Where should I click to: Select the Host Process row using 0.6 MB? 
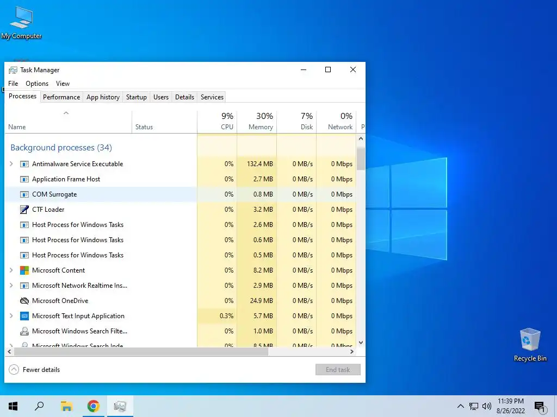(x=180, y=240)
